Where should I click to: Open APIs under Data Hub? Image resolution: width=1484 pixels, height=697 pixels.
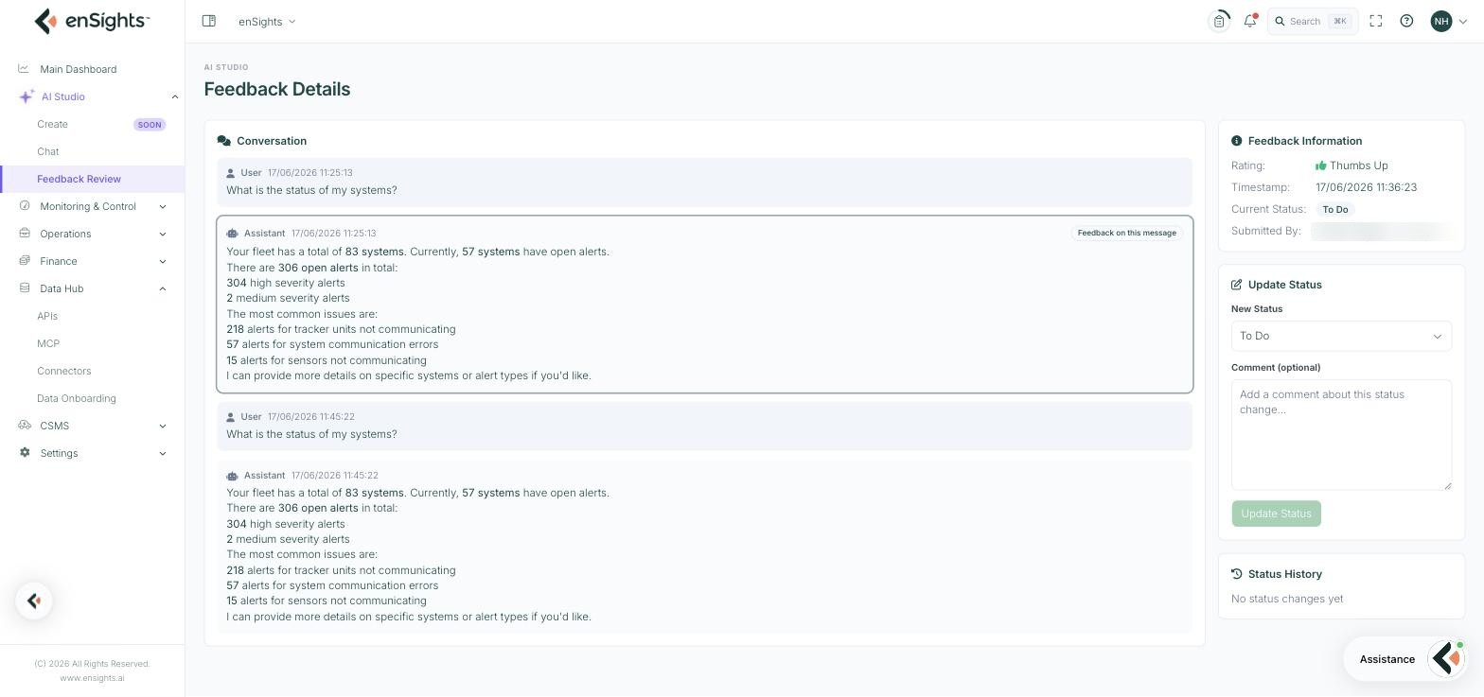click(x=47, y=316)
